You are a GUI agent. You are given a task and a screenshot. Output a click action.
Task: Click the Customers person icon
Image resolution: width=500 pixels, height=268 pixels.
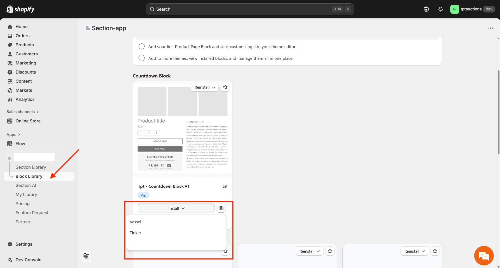(x=10, y=54)
